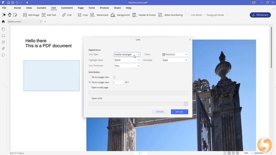Image resolution: width=276 pixels, height=155 pixels.
Task: Open the Line Thickness dropdown showing Thin
Action: (x=127, y=66)
